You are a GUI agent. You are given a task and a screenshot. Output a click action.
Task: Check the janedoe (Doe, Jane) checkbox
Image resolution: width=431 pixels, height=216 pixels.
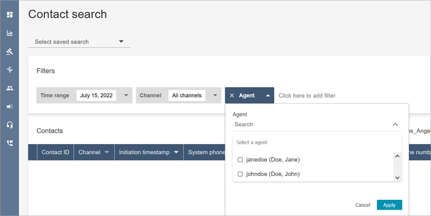click(x=240, y=159)
